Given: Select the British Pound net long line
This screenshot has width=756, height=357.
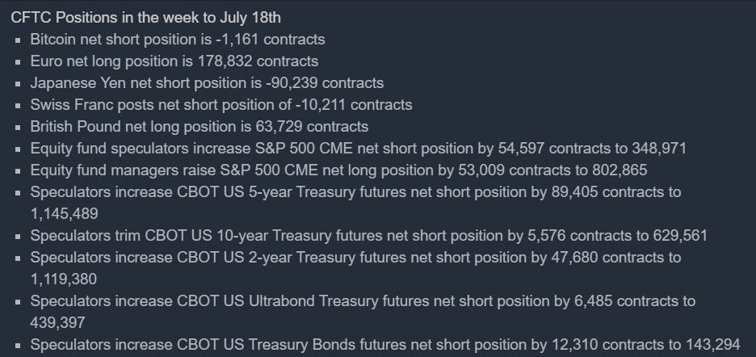Looking at the screenshot, I should point(199,126).
